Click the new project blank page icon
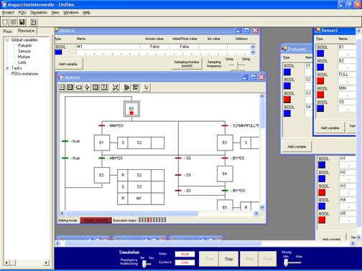Viewport: 362px width, 271px height. [5, 22]
